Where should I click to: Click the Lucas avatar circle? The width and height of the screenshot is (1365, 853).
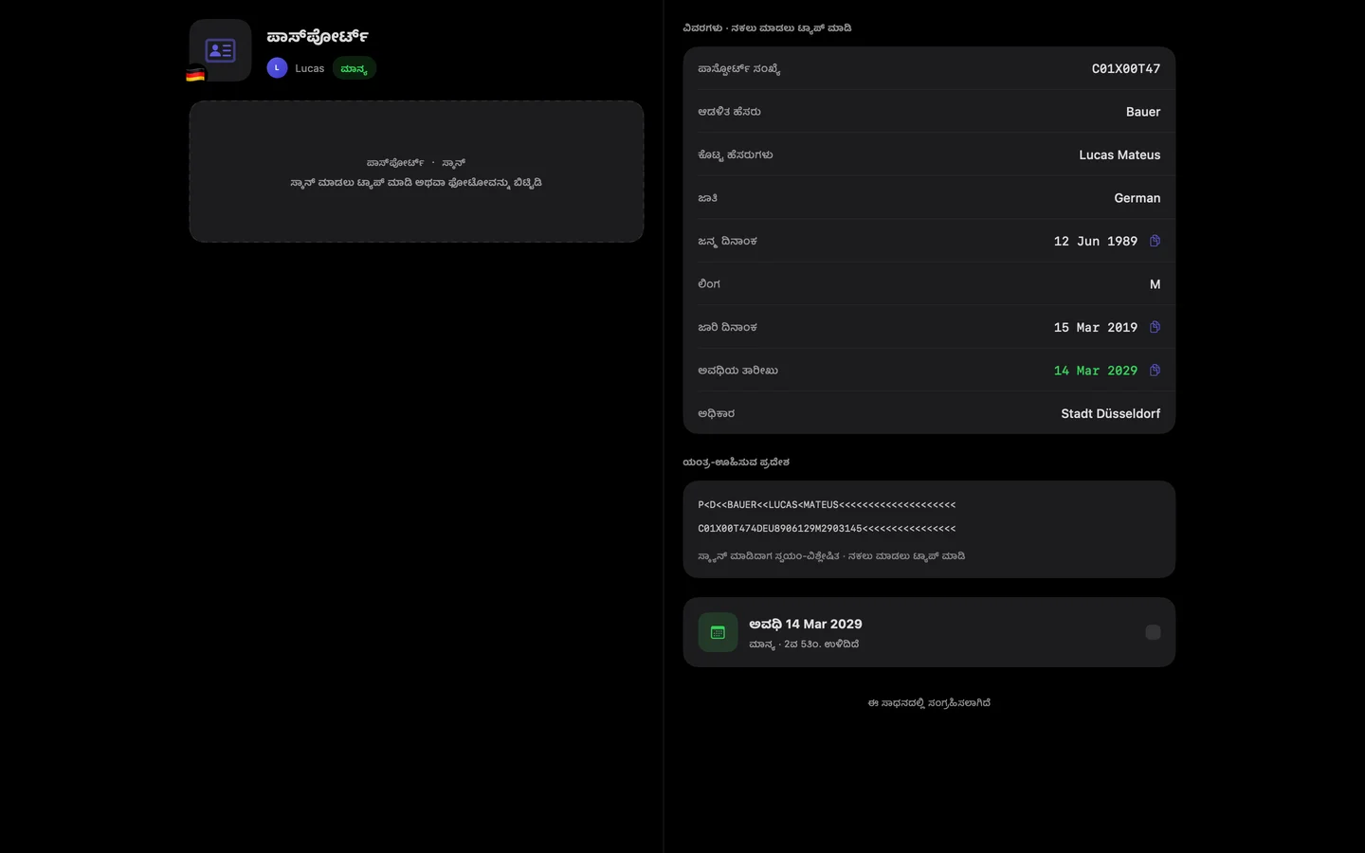[x=277, y=67]
